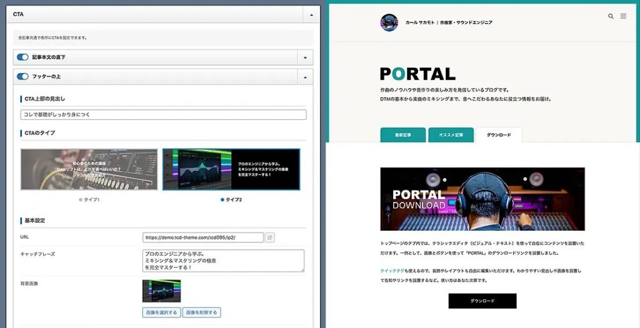Select the タイプ1 radio button

[81, 200]
